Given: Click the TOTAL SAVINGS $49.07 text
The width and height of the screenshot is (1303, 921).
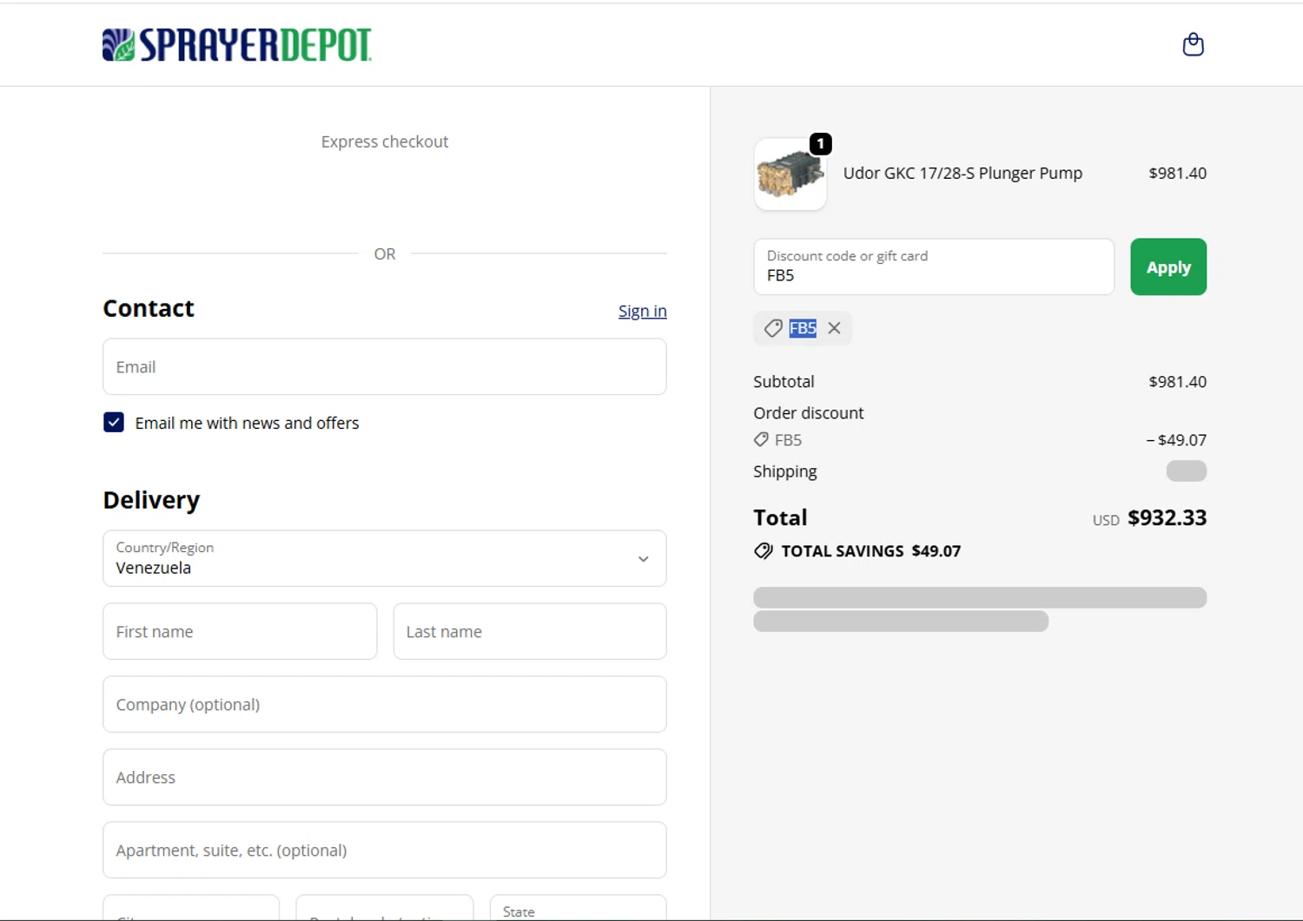Looking at the screenshot, I should pos(870,551).
